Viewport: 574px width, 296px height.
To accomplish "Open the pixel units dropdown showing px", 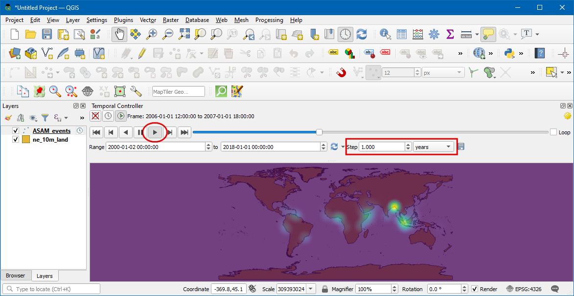I will point(443,73).
